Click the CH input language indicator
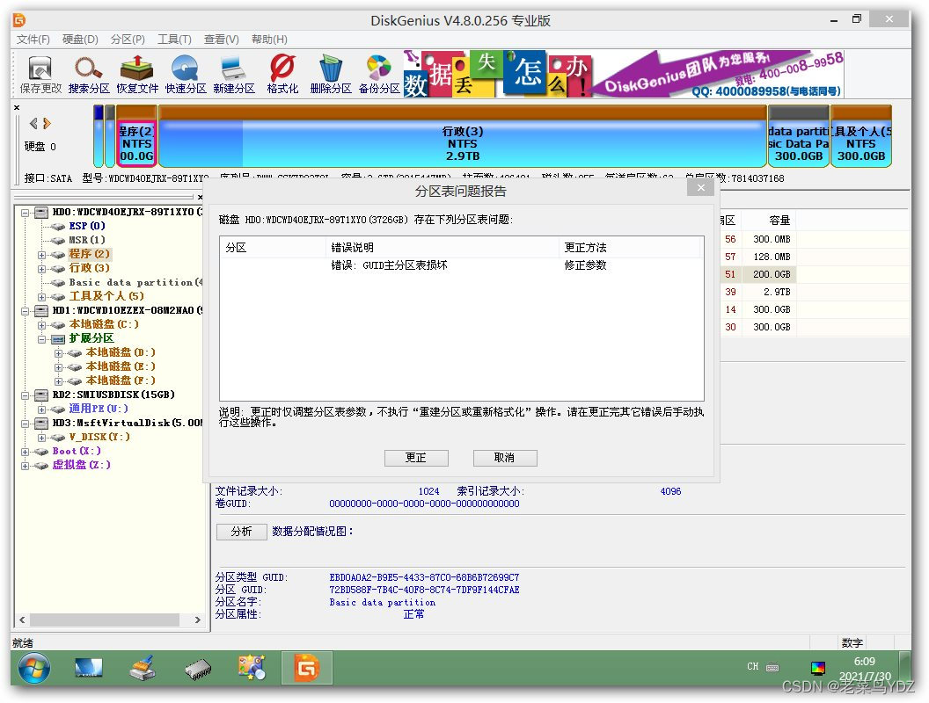929x703 pixels. point(752,666)
